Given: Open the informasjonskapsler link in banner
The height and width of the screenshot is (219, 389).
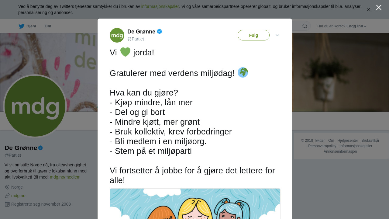Looking at the screenshot, I should click(x=160, y=6).
